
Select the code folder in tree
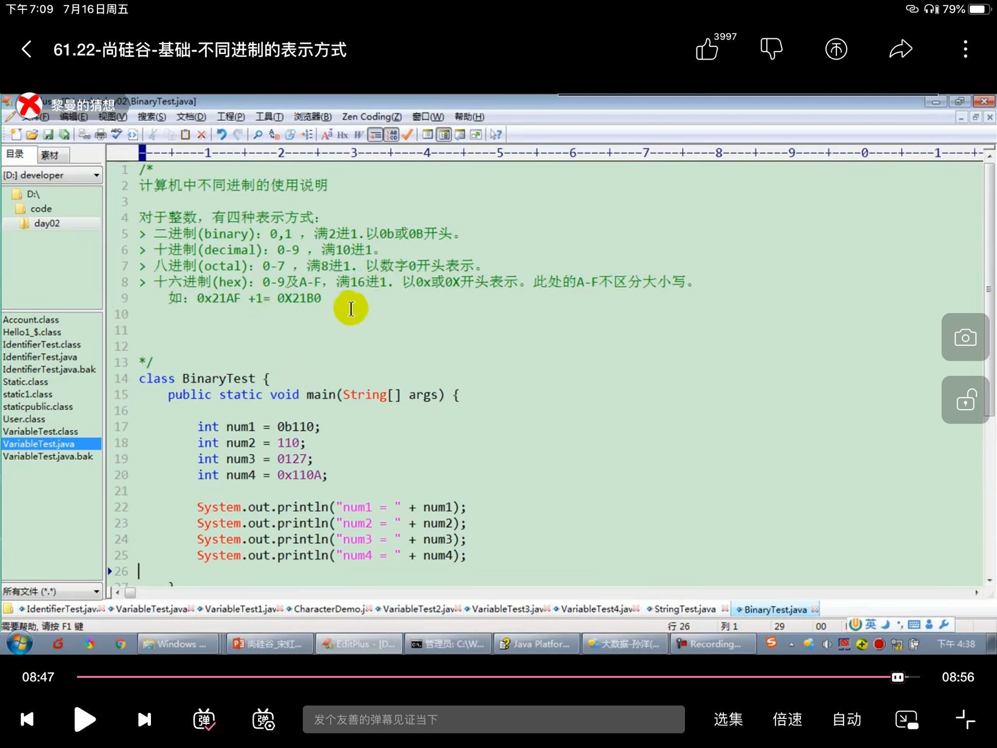pos(41,209)
